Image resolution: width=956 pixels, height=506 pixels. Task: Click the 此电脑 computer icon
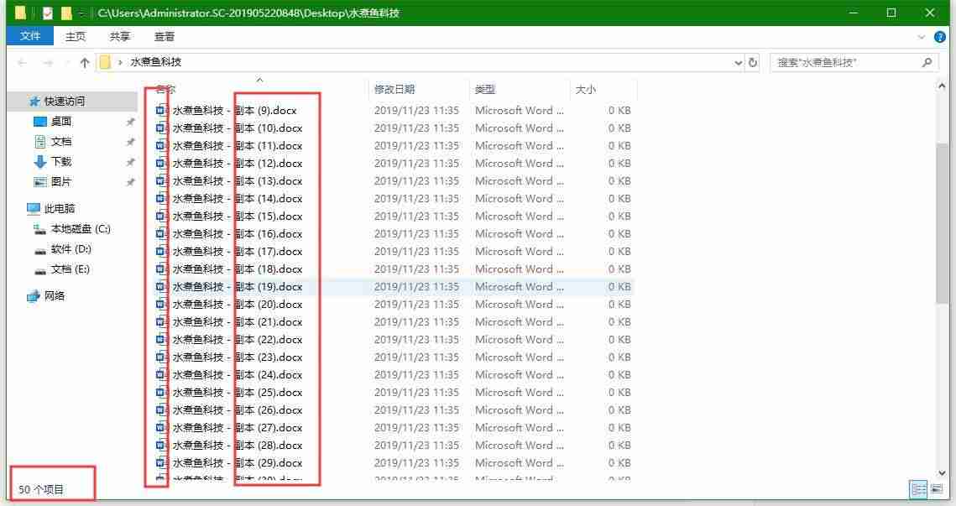[34, 208]
